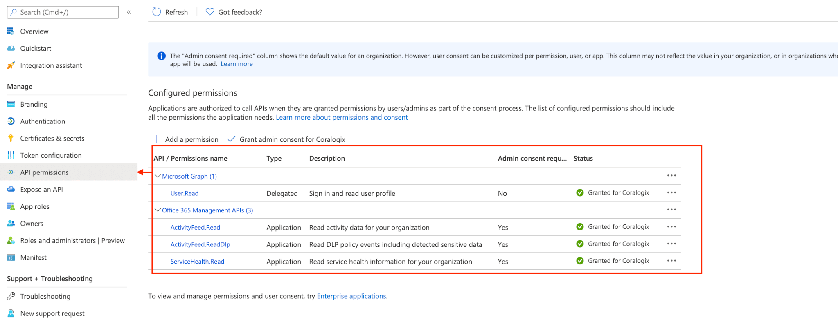Click the Token configuration bars icon
This screenshot has width=838, height=331.
[11, 155]
